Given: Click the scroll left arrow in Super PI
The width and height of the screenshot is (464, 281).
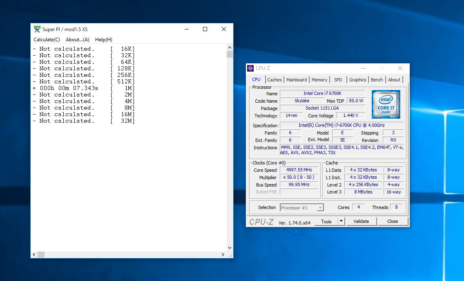Looking at the screenshot, I should 34,255.
